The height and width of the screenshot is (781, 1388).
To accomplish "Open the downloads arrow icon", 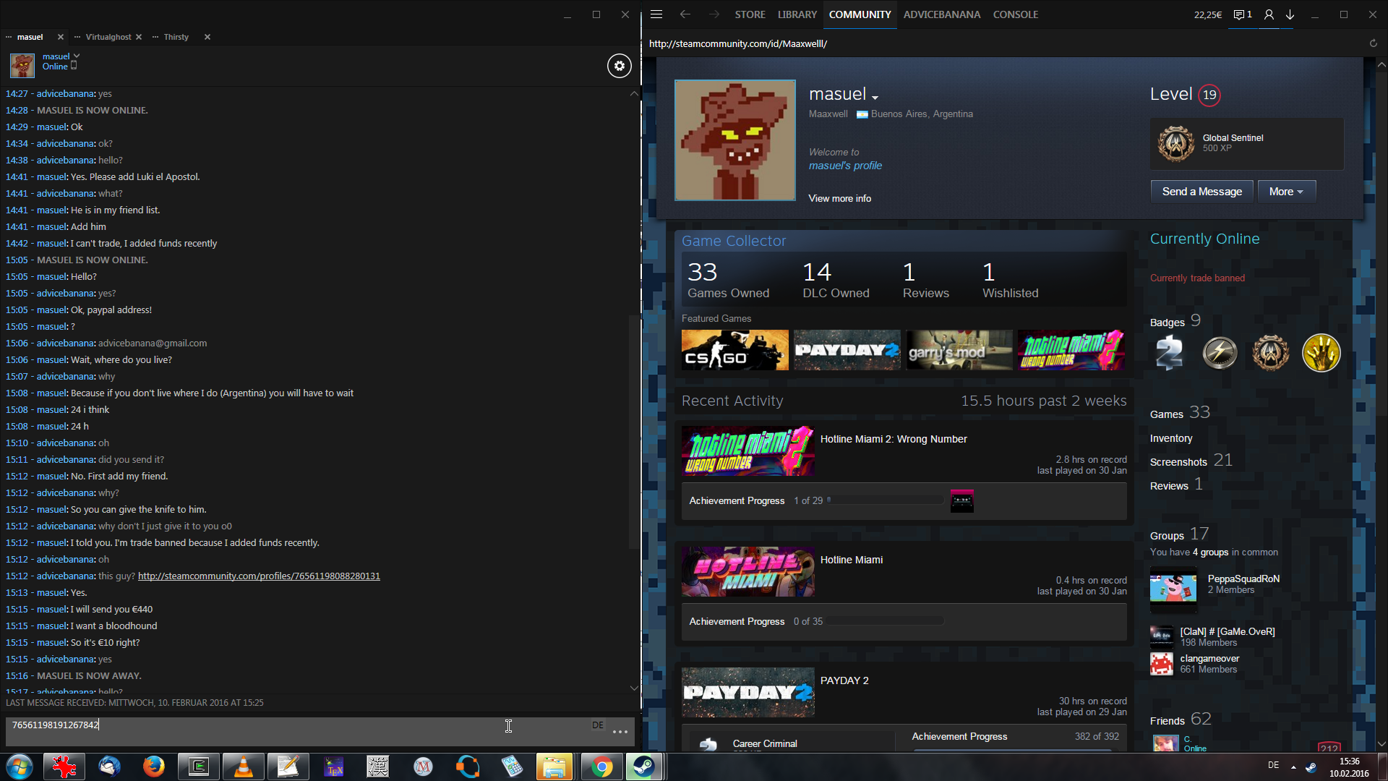I will point(1290,14).
